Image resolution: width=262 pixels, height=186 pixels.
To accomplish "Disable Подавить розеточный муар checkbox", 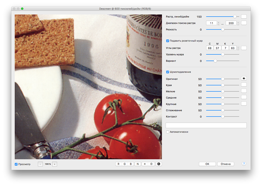I will click(168, 41).
